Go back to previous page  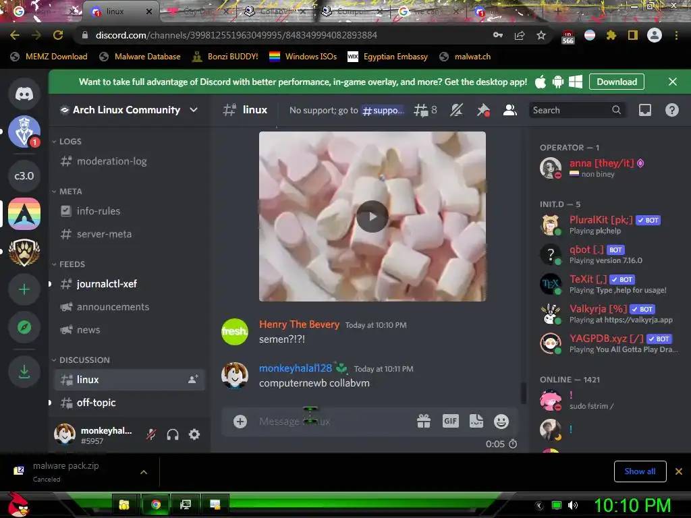pos(15,35)
